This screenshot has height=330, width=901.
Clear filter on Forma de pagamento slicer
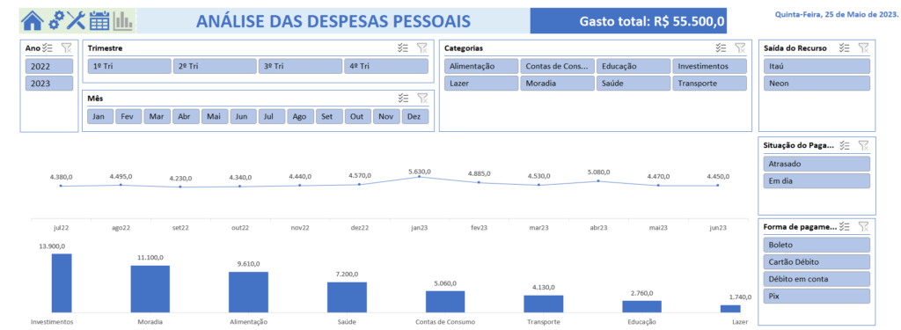864,226
